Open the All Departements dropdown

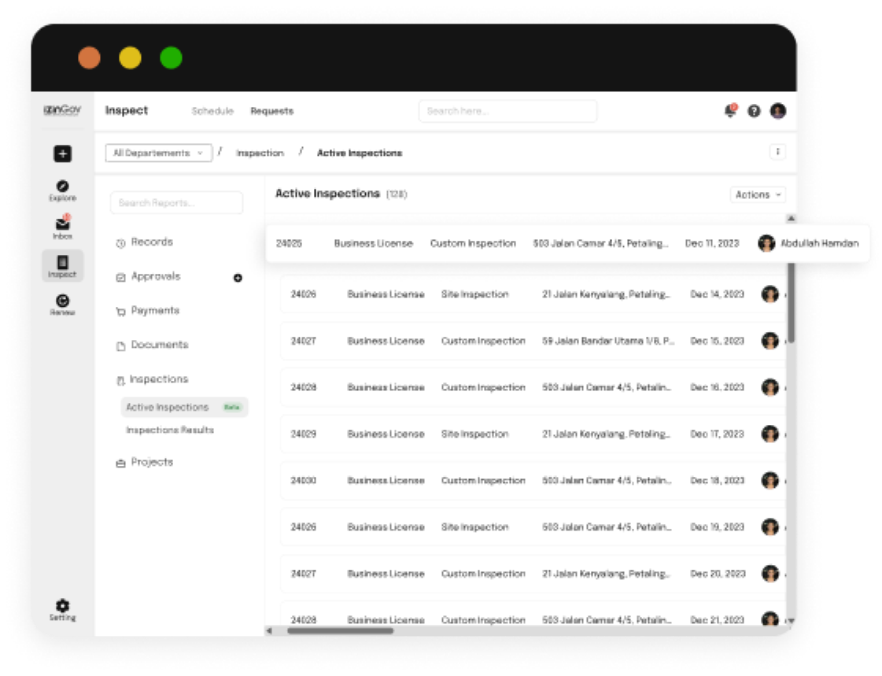point(159,153)
